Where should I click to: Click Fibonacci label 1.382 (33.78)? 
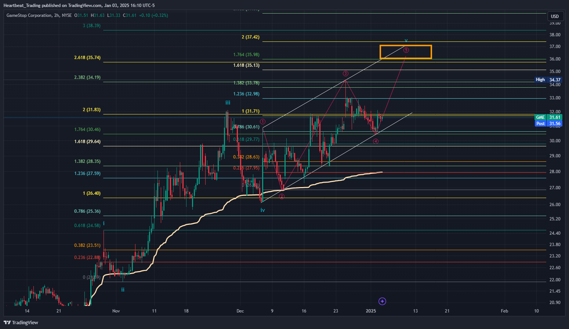tap(246, 83)
